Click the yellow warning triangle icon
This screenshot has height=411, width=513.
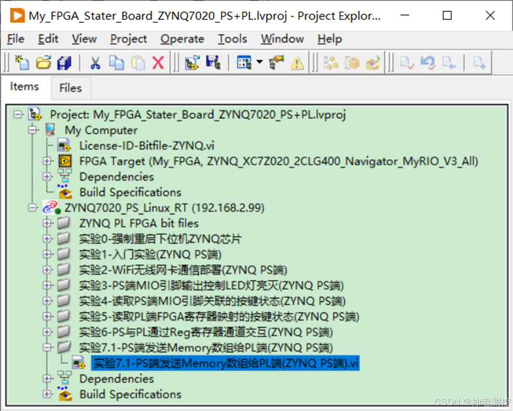click(297, 63)
